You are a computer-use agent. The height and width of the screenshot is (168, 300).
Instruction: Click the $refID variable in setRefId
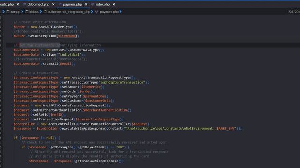click(56, 115)
